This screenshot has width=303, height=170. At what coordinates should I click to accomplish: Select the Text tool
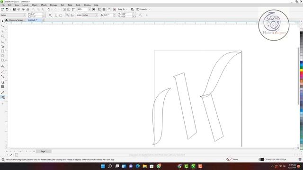click(2, 66)
